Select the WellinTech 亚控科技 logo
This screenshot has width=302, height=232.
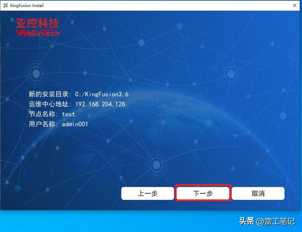click(38, 28)
